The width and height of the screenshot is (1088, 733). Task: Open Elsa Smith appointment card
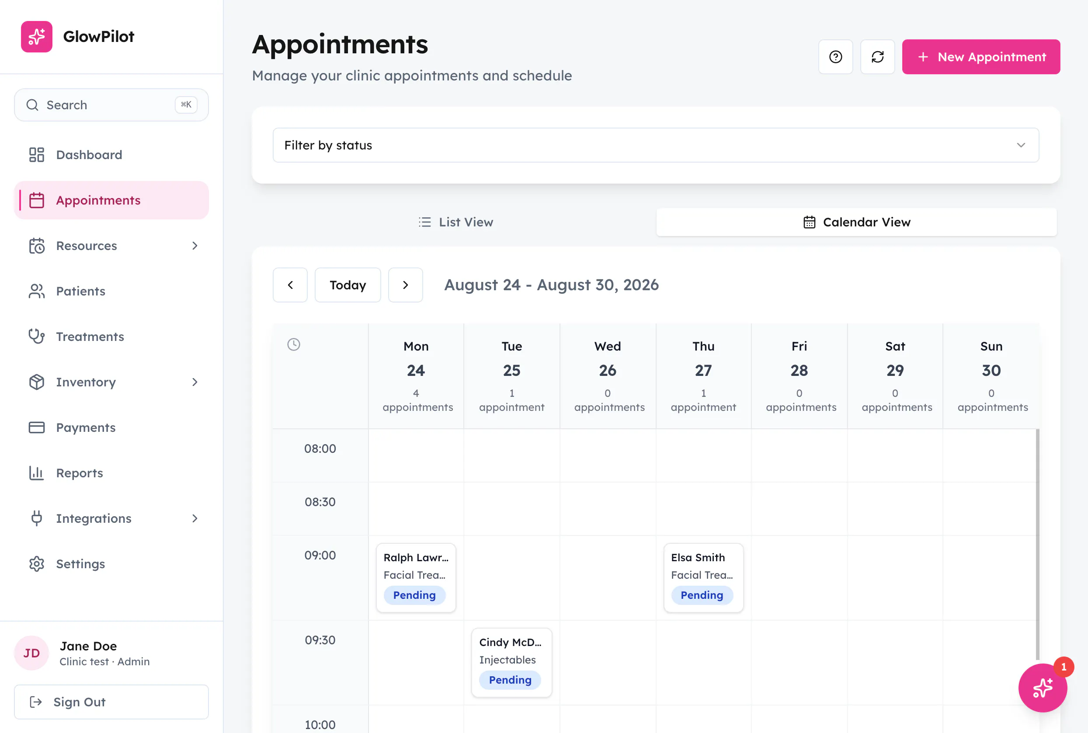703,577
